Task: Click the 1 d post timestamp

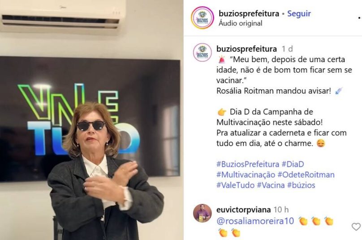Action: [x=287, y=49]
